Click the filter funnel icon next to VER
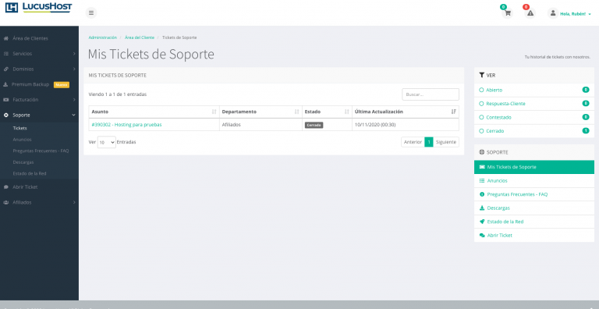 pos(482,76)
